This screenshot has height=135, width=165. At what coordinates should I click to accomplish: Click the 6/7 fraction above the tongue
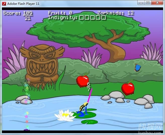tap(88, 87)
